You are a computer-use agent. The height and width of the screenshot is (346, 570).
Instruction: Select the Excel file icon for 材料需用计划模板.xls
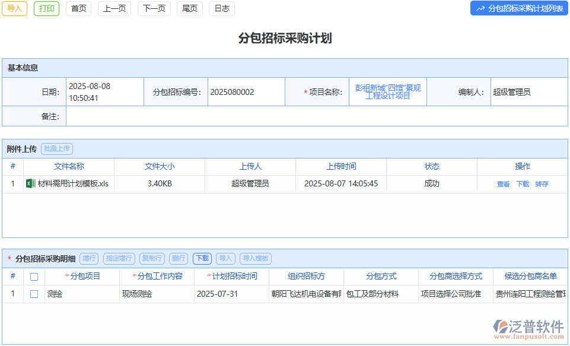coord(31,184)
